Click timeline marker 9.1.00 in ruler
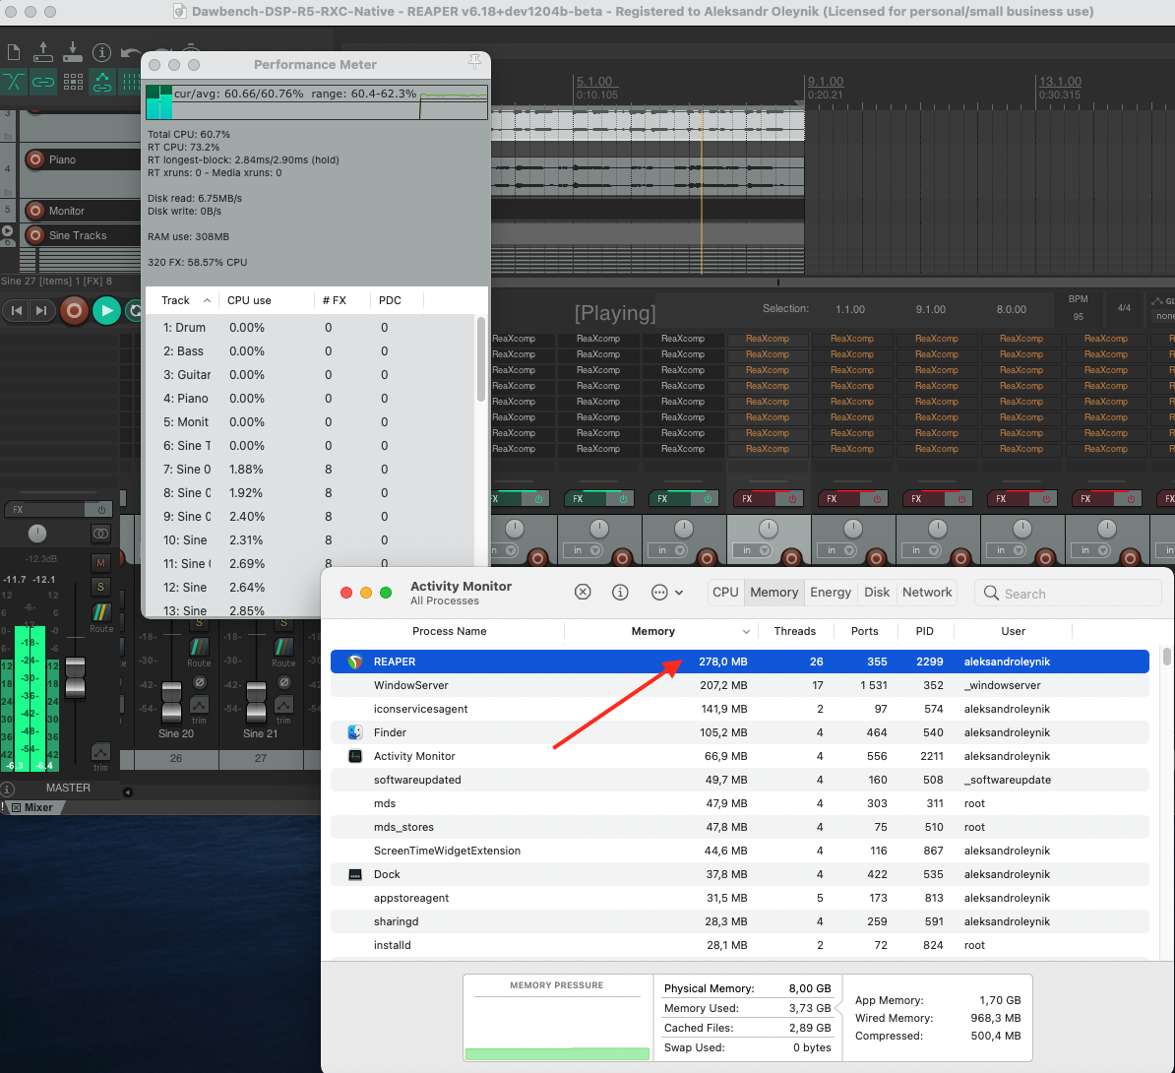1175x1073 pixels. tap(825, 82)
